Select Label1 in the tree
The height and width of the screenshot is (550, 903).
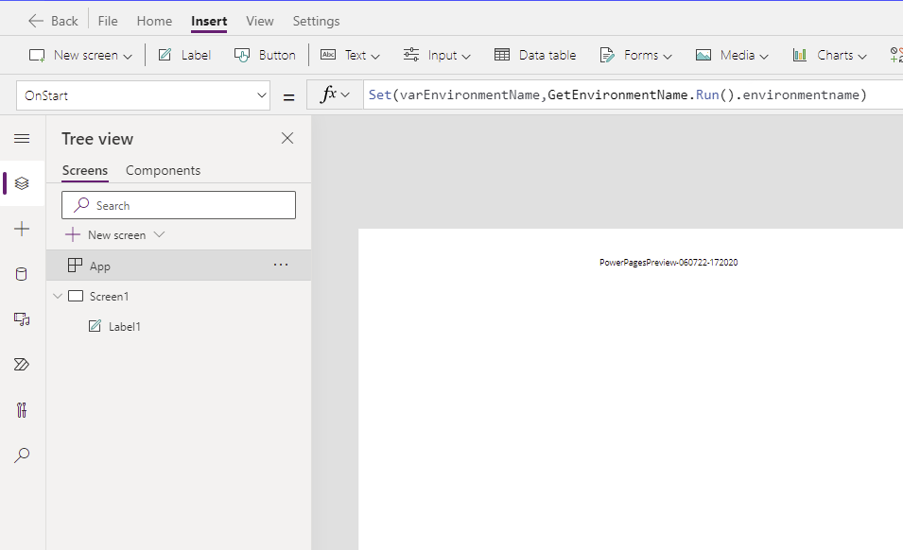[125, 327]
